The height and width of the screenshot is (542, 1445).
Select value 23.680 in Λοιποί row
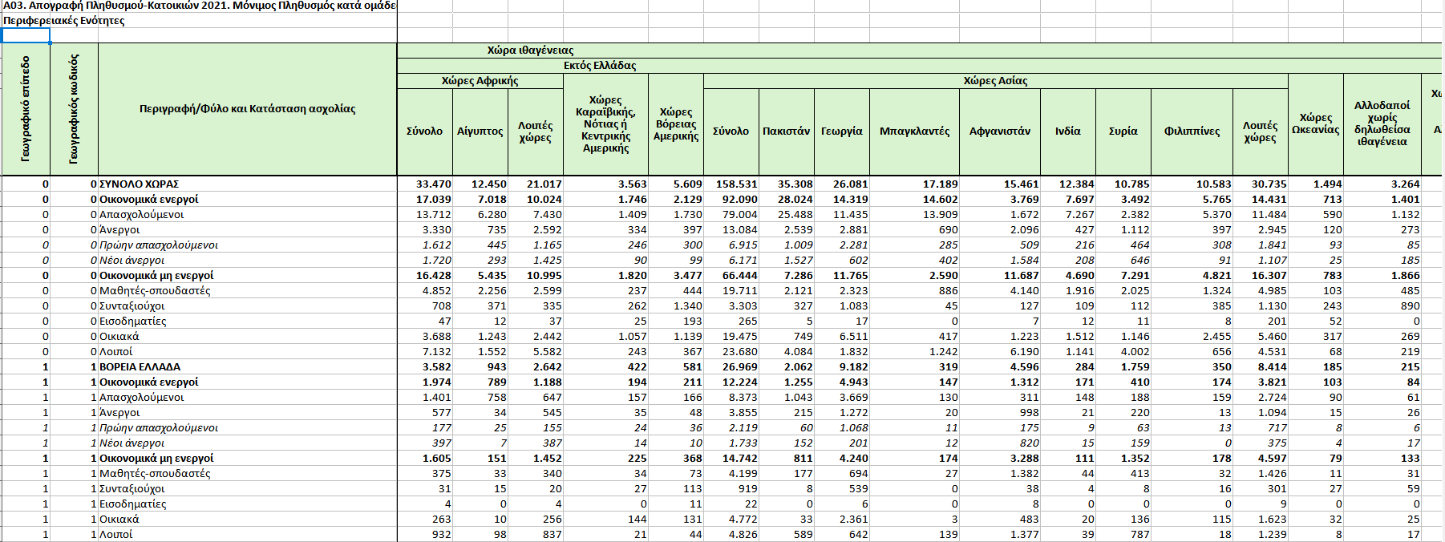(740, 352)
